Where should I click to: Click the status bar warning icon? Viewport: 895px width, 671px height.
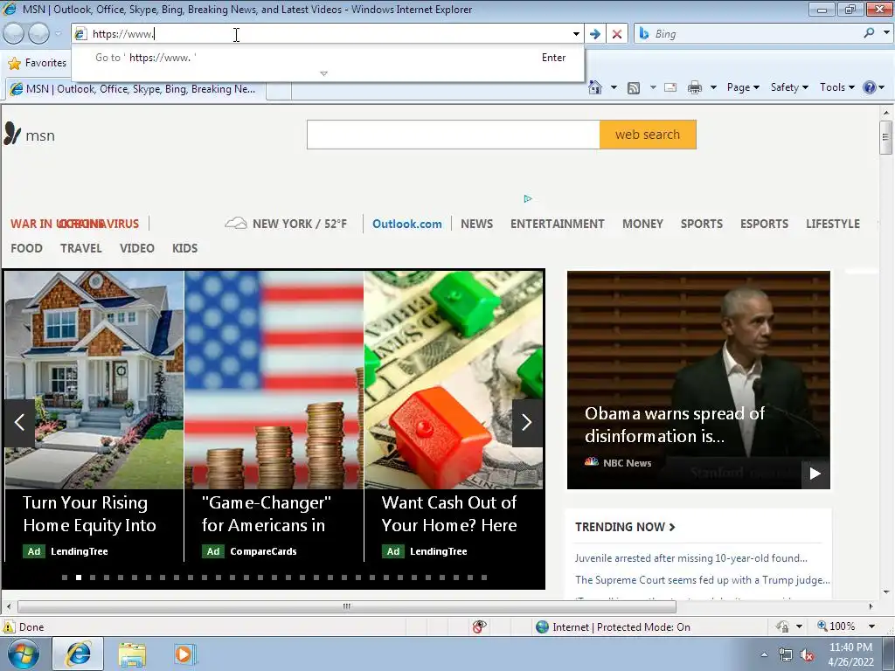(9, 626)
